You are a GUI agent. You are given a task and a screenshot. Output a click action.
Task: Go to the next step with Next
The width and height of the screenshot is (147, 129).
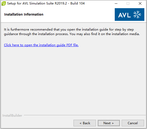109,123
